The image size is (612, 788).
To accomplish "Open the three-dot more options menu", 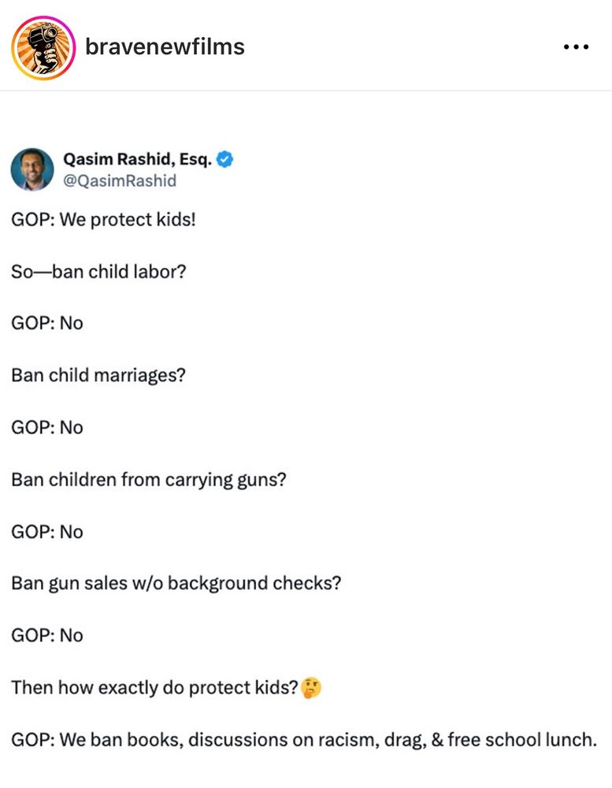I will [x=576, y=47].
